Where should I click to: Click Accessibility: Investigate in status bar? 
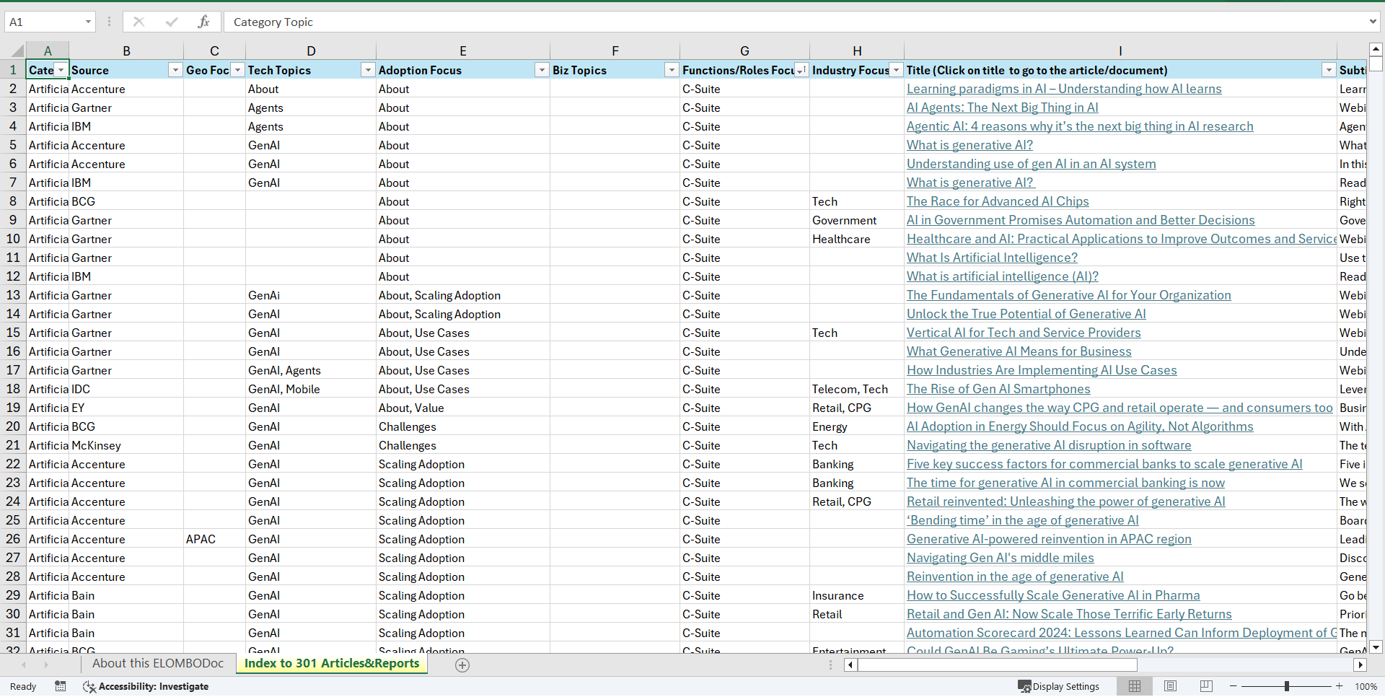coord(146,686)
